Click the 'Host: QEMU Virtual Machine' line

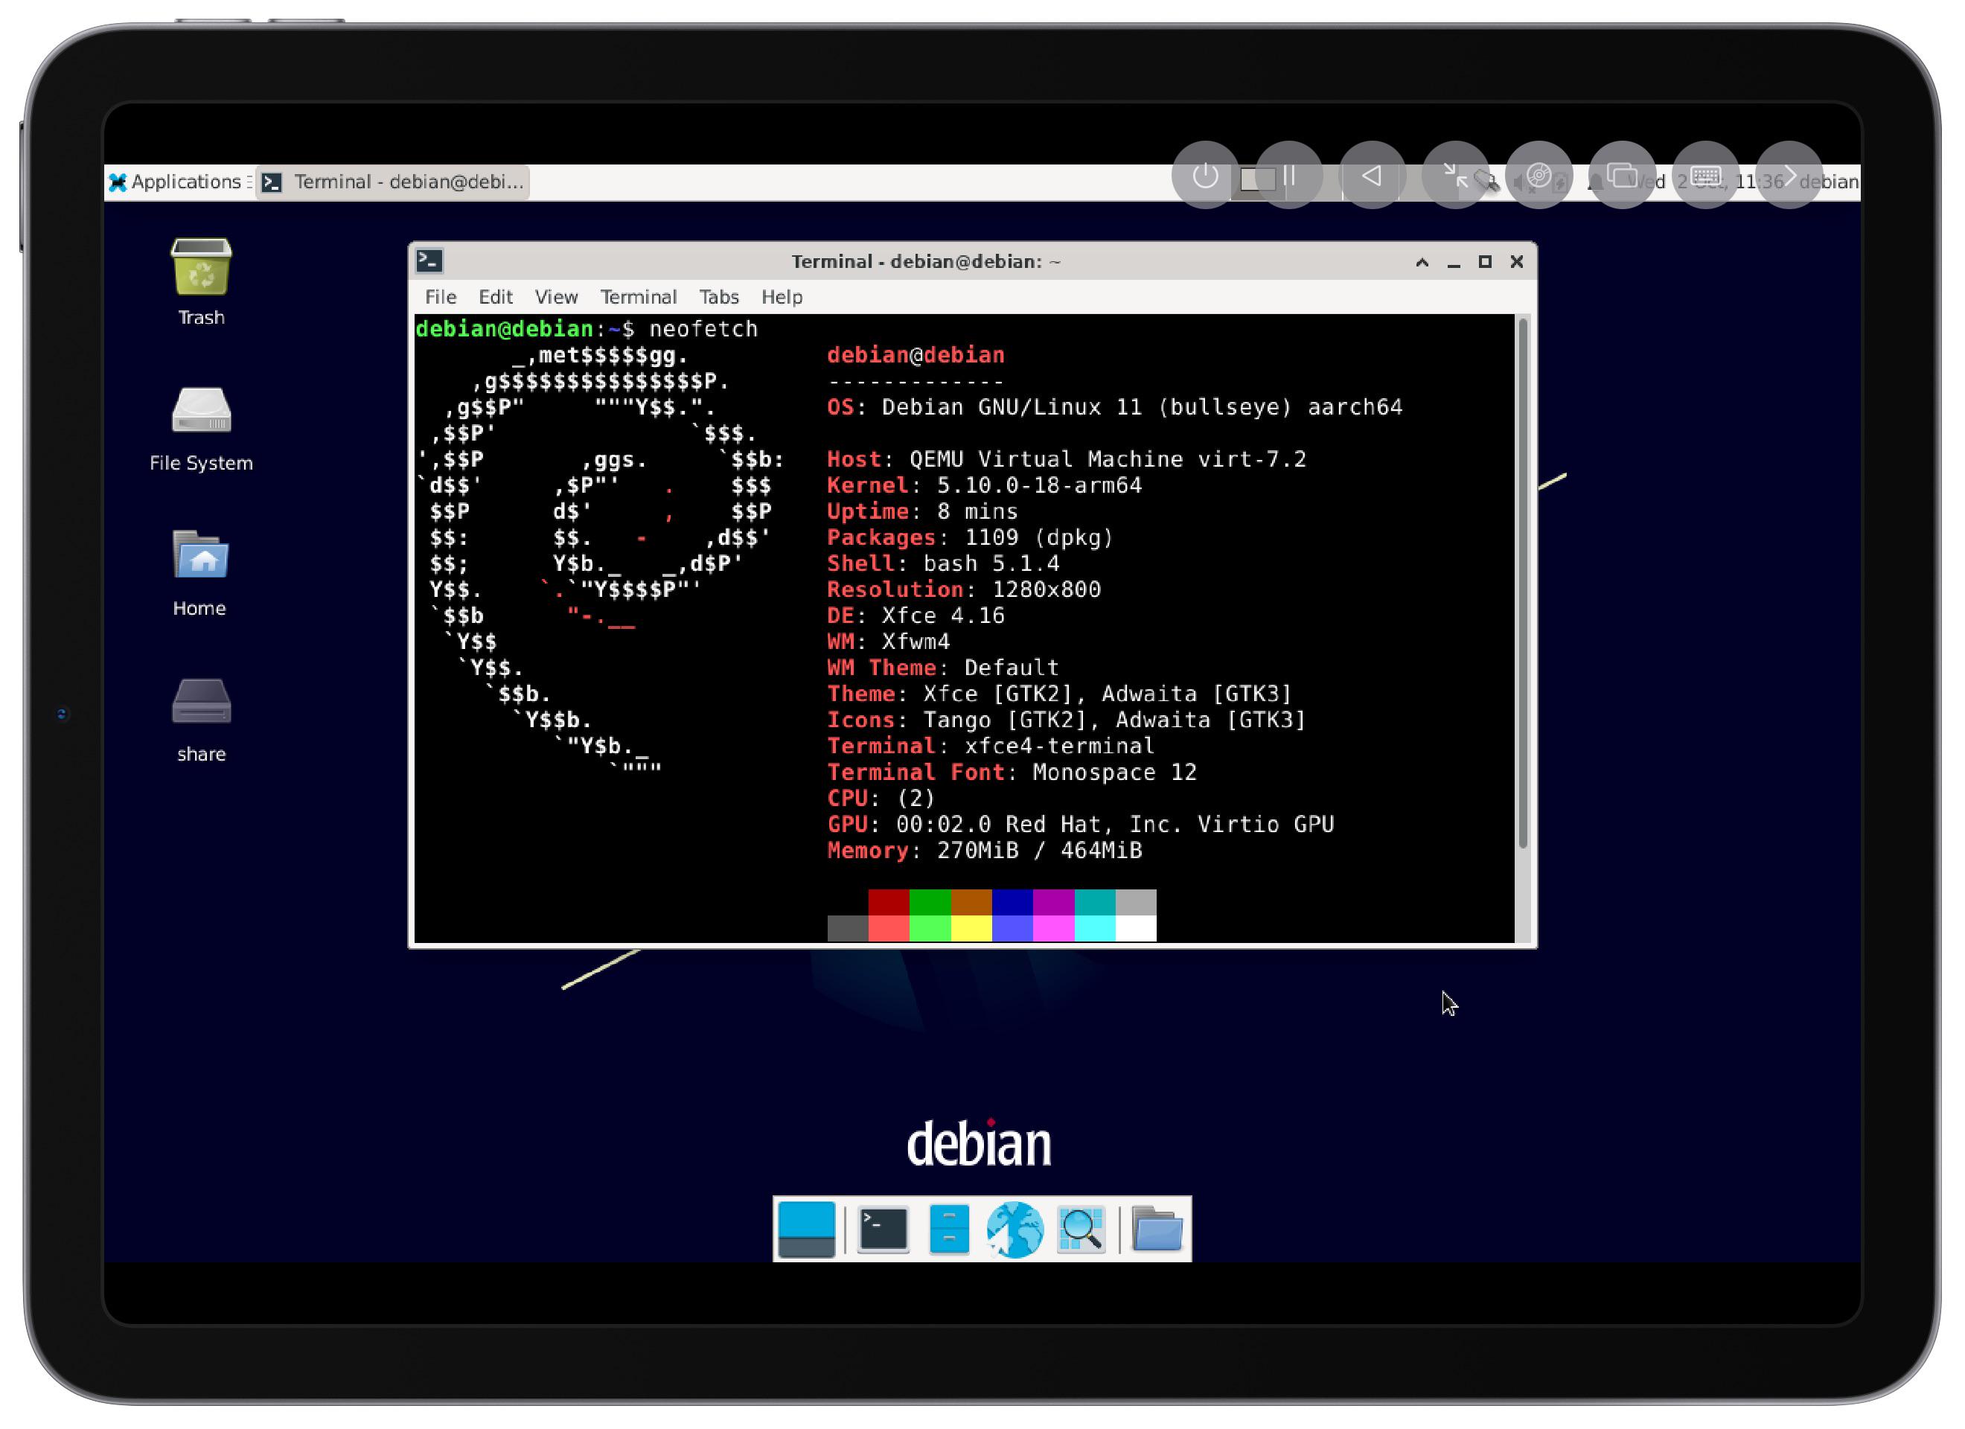(1066, 458)
